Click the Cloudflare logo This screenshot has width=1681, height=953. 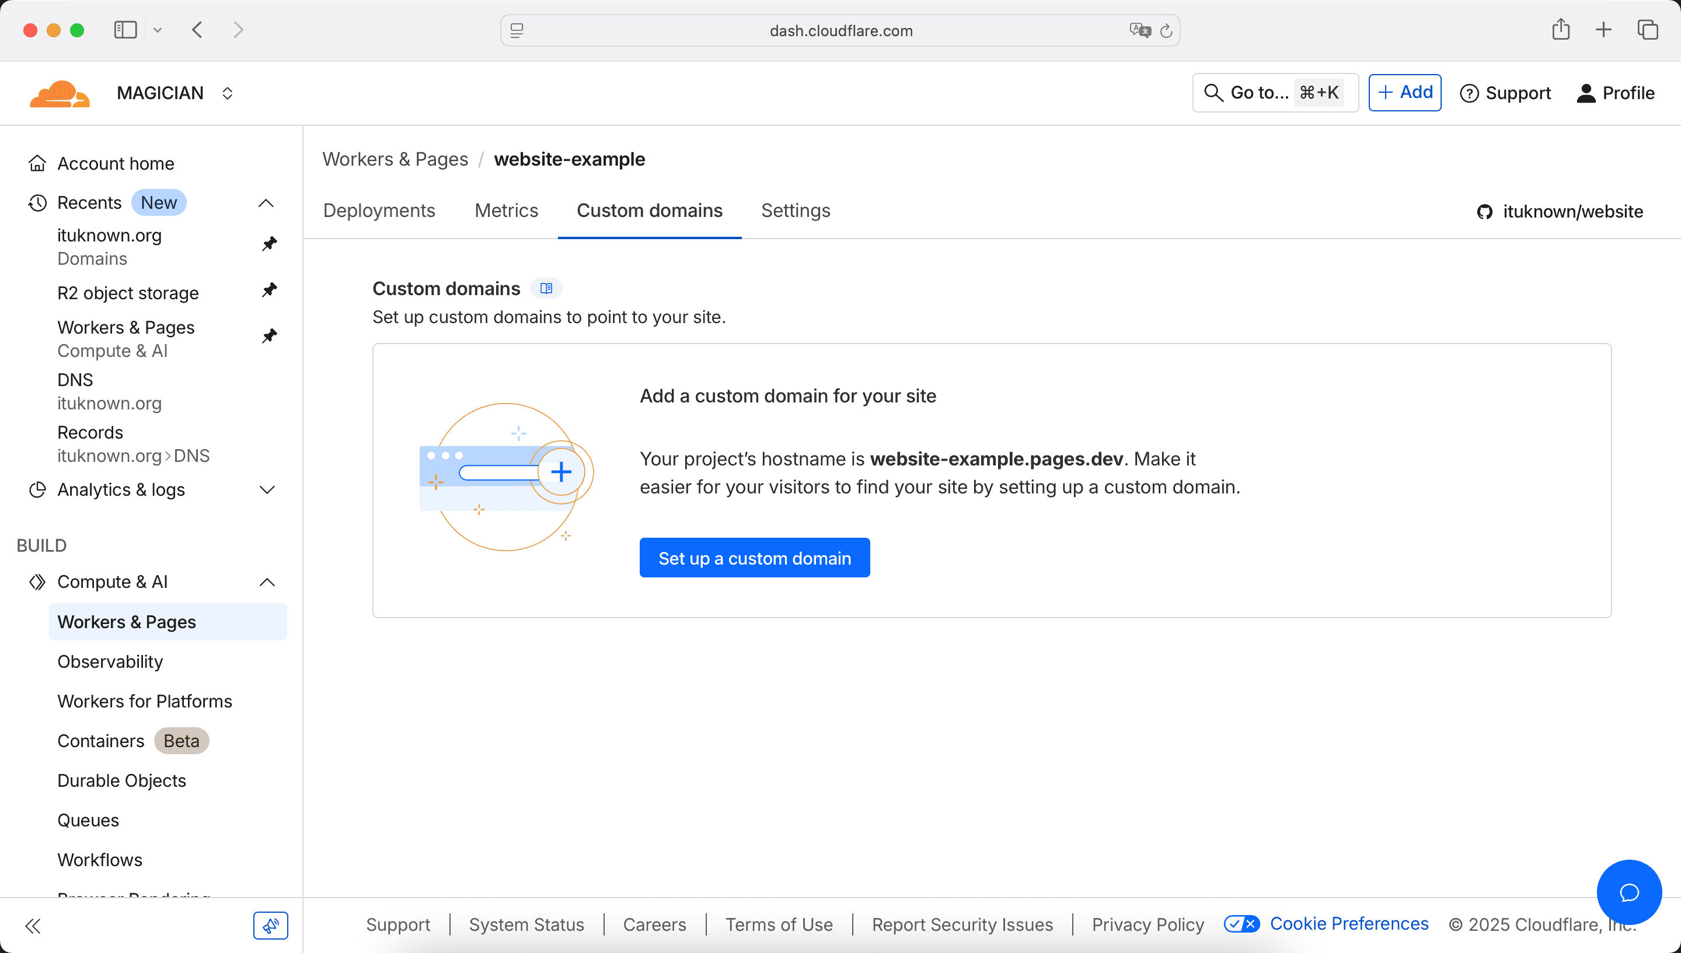59,92
